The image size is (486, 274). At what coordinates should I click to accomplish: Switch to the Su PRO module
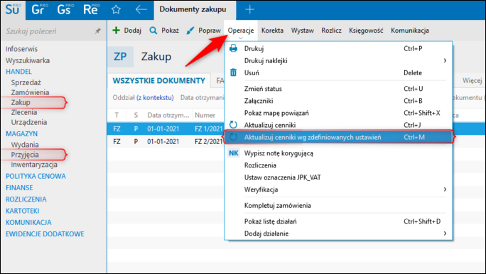[13, 9]
